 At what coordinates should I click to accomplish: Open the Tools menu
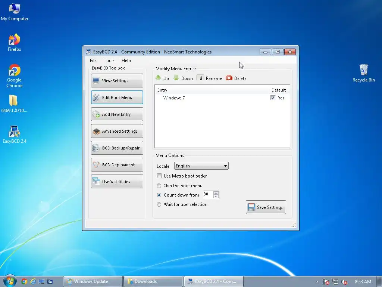click(109, 61)
